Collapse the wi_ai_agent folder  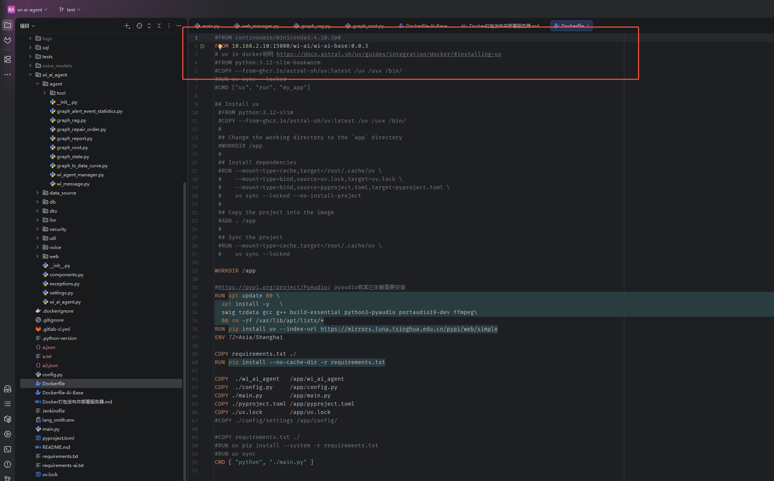(30, 75)
